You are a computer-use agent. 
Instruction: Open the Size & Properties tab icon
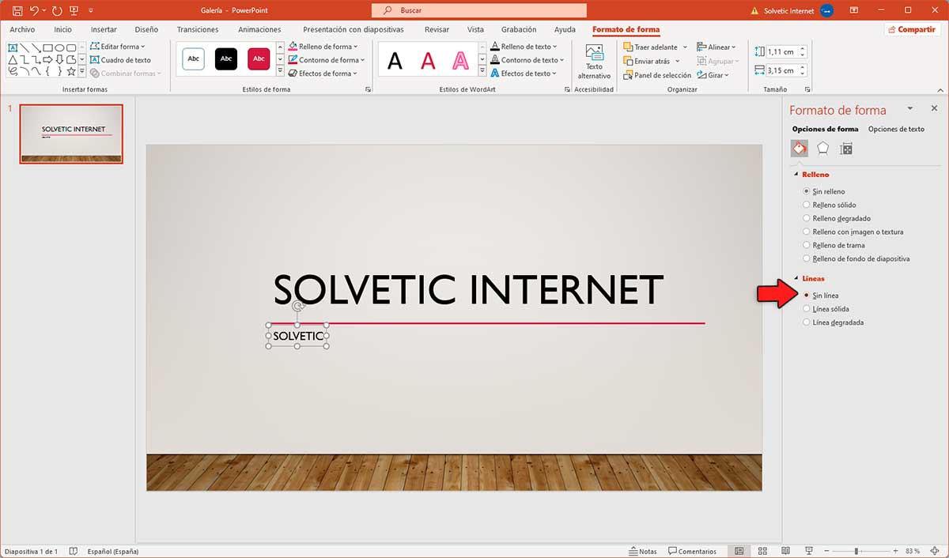point(846,148)
